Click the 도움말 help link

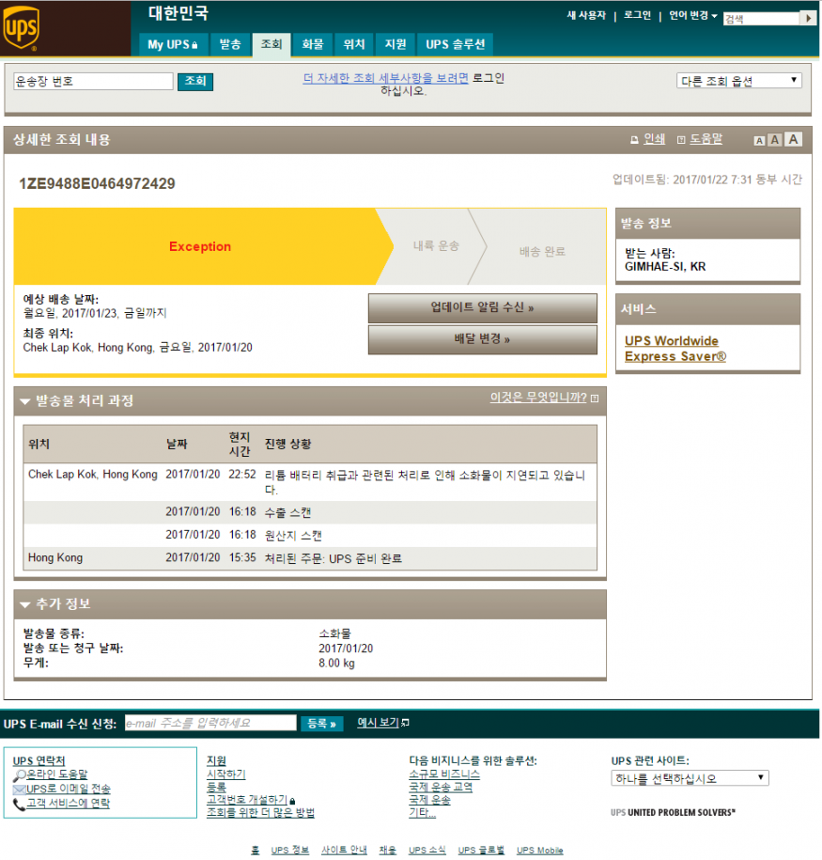706,139
